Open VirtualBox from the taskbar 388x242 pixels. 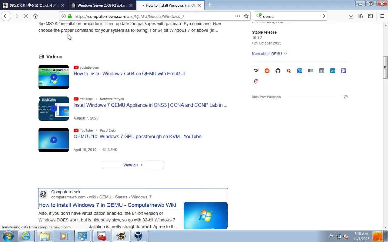(x=139, y=236)
